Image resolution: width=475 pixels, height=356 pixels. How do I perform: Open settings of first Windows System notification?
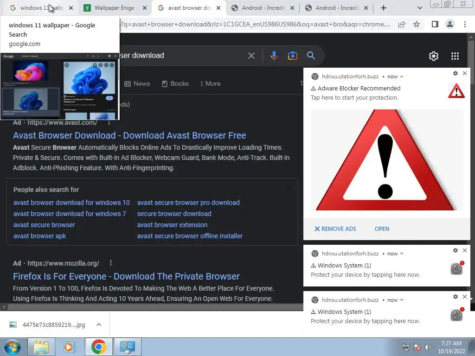pos(456,250)
